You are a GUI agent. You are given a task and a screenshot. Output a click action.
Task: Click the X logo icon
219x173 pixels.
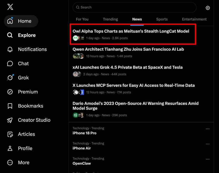pos(10,7)
